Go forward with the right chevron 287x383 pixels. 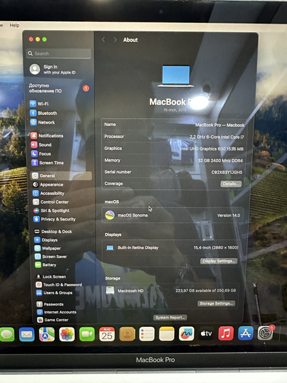tap(115, 40)
